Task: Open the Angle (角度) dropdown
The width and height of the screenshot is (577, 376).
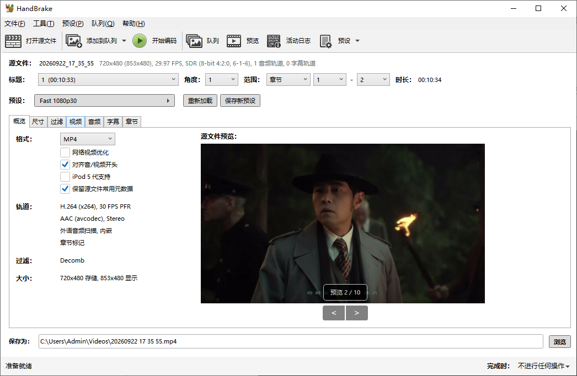Action: pos(222,80)
